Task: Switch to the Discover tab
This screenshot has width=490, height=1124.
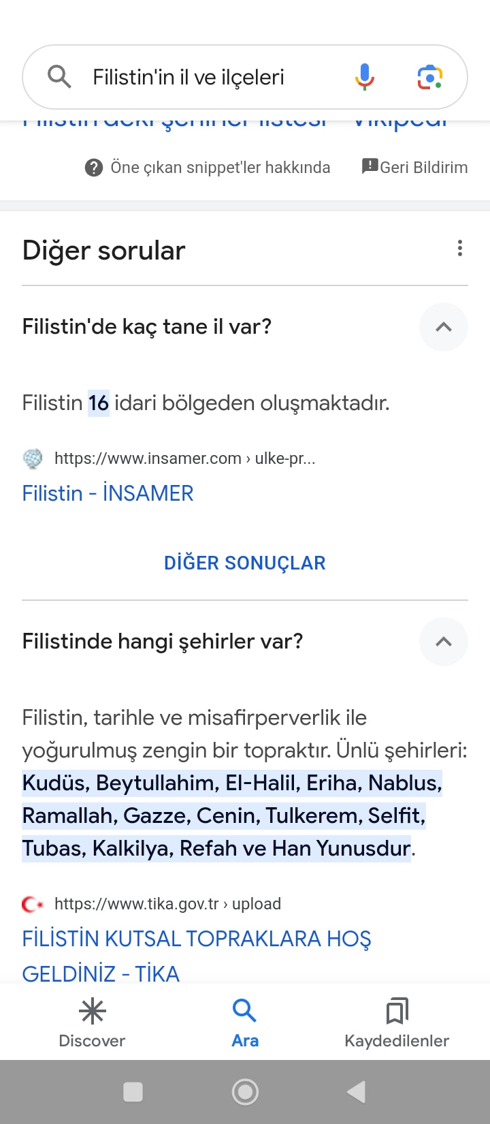Action: tap(92, 1023)
